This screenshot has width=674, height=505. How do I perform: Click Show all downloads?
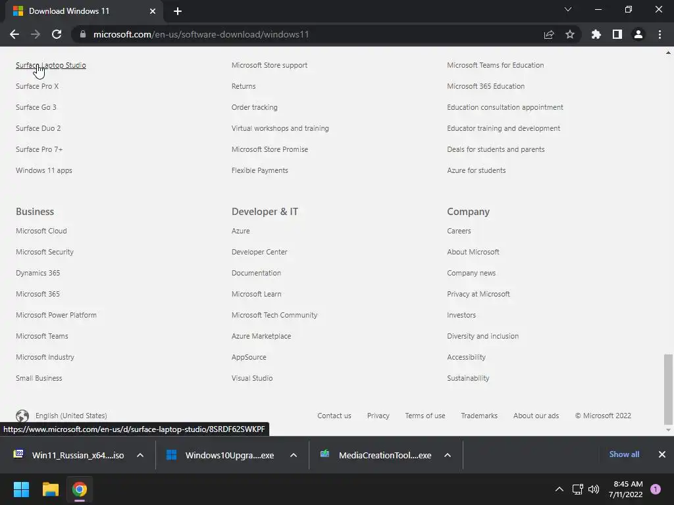click(624, 454)
